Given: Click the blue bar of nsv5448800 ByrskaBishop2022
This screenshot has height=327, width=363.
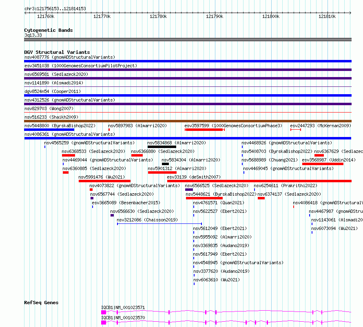Looking at the screenshot, I should click(49, 130).
